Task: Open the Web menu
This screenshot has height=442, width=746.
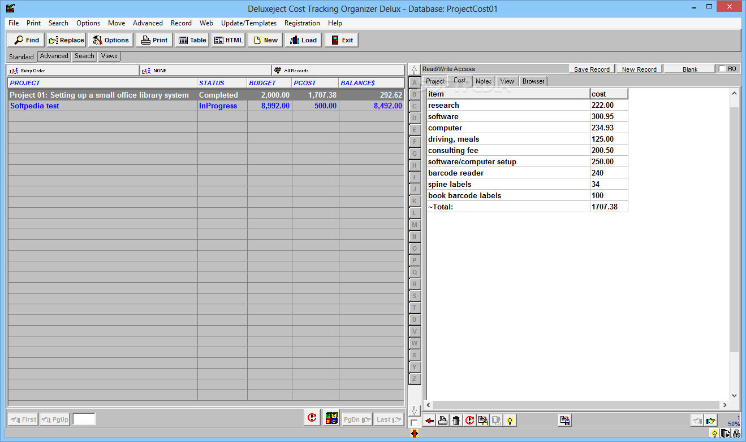Action: pos(206,23)
